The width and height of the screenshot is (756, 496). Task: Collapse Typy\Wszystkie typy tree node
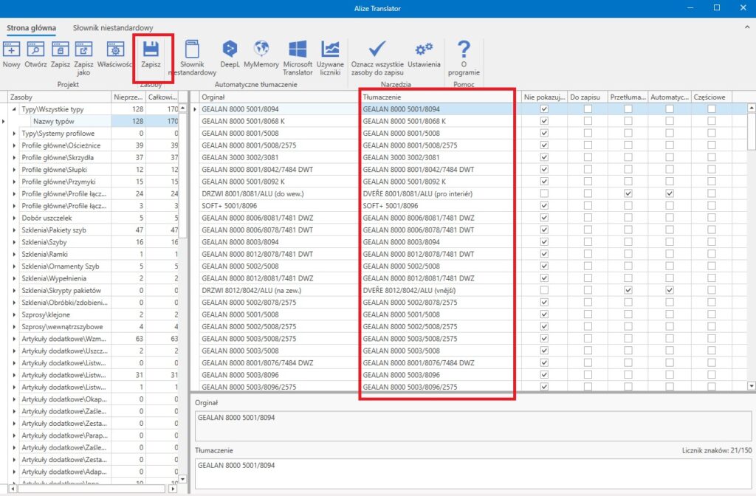tap(14, 109)
